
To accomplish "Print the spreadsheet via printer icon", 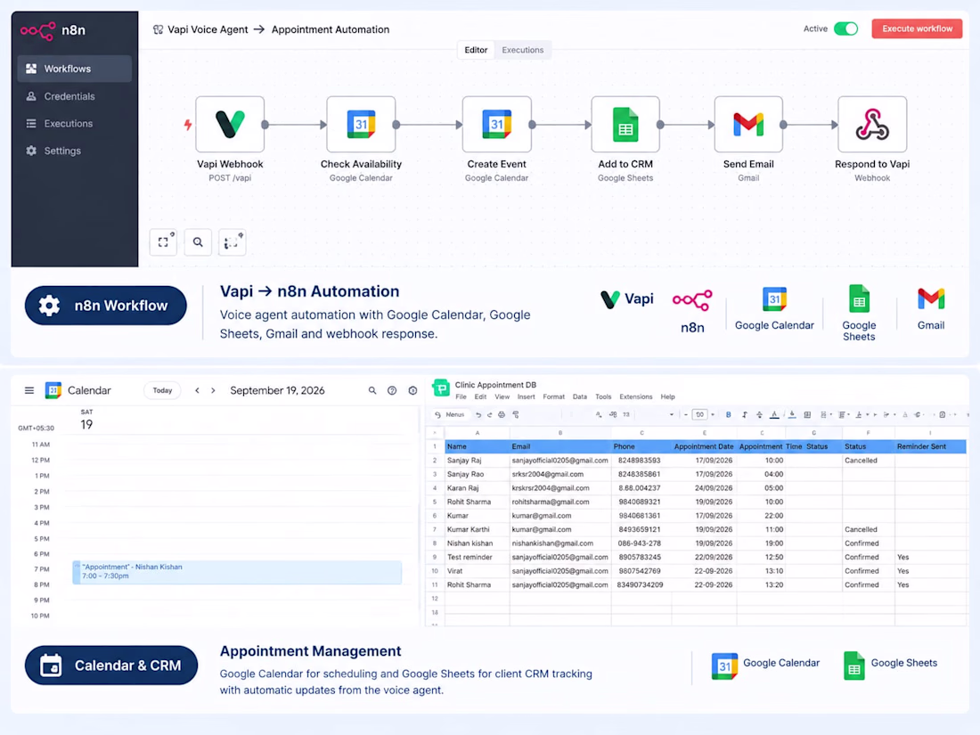I will (502, 415).
